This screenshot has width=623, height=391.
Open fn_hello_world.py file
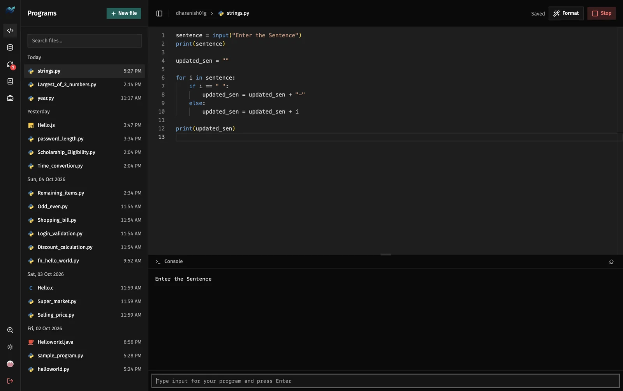(x=84, y=261)
